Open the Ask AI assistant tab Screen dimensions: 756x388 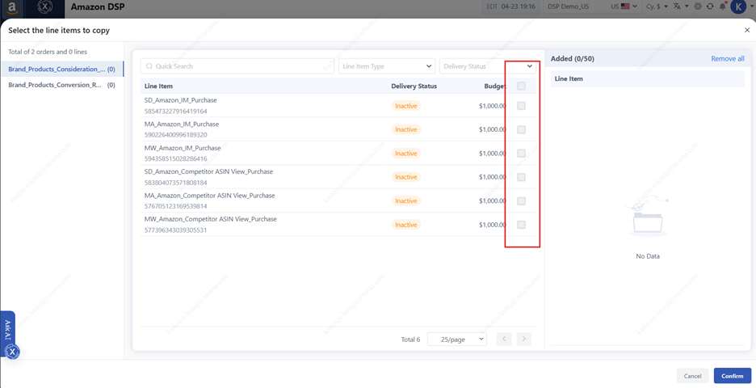(7, 330)
